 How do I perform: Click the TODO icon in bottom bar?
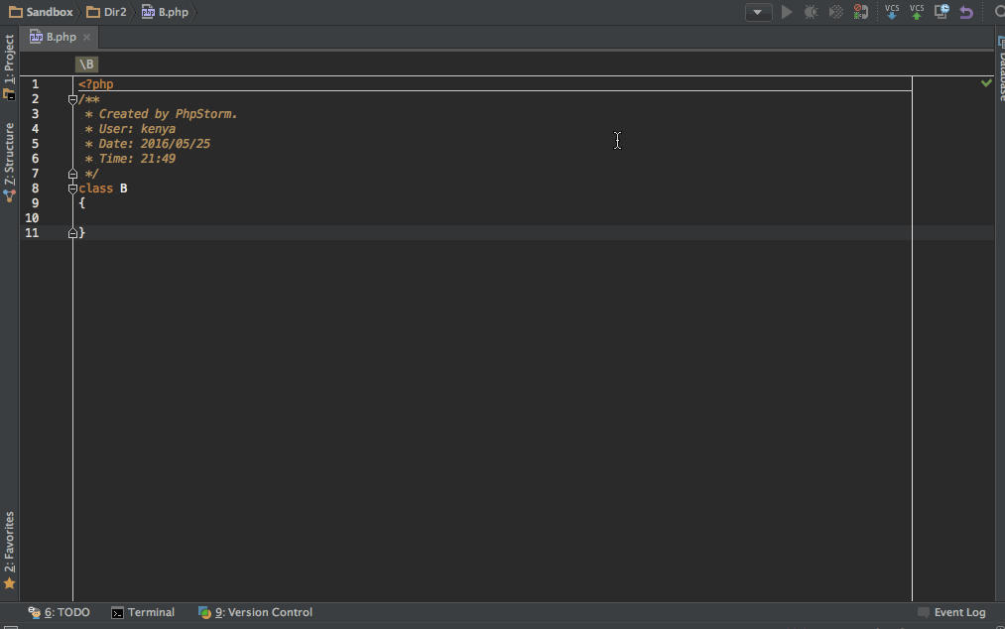34,612
